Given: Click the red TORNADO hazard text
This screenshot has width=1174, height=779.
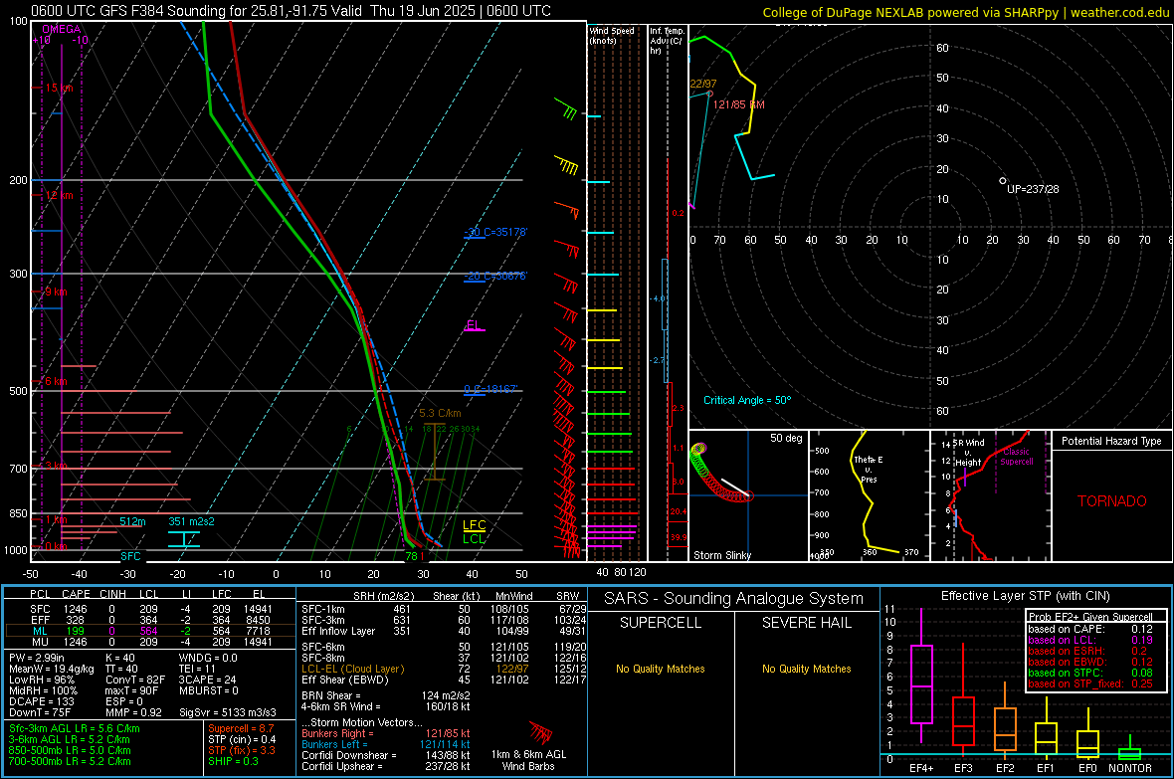Looking at the screenshot, I should point(1112,501).
